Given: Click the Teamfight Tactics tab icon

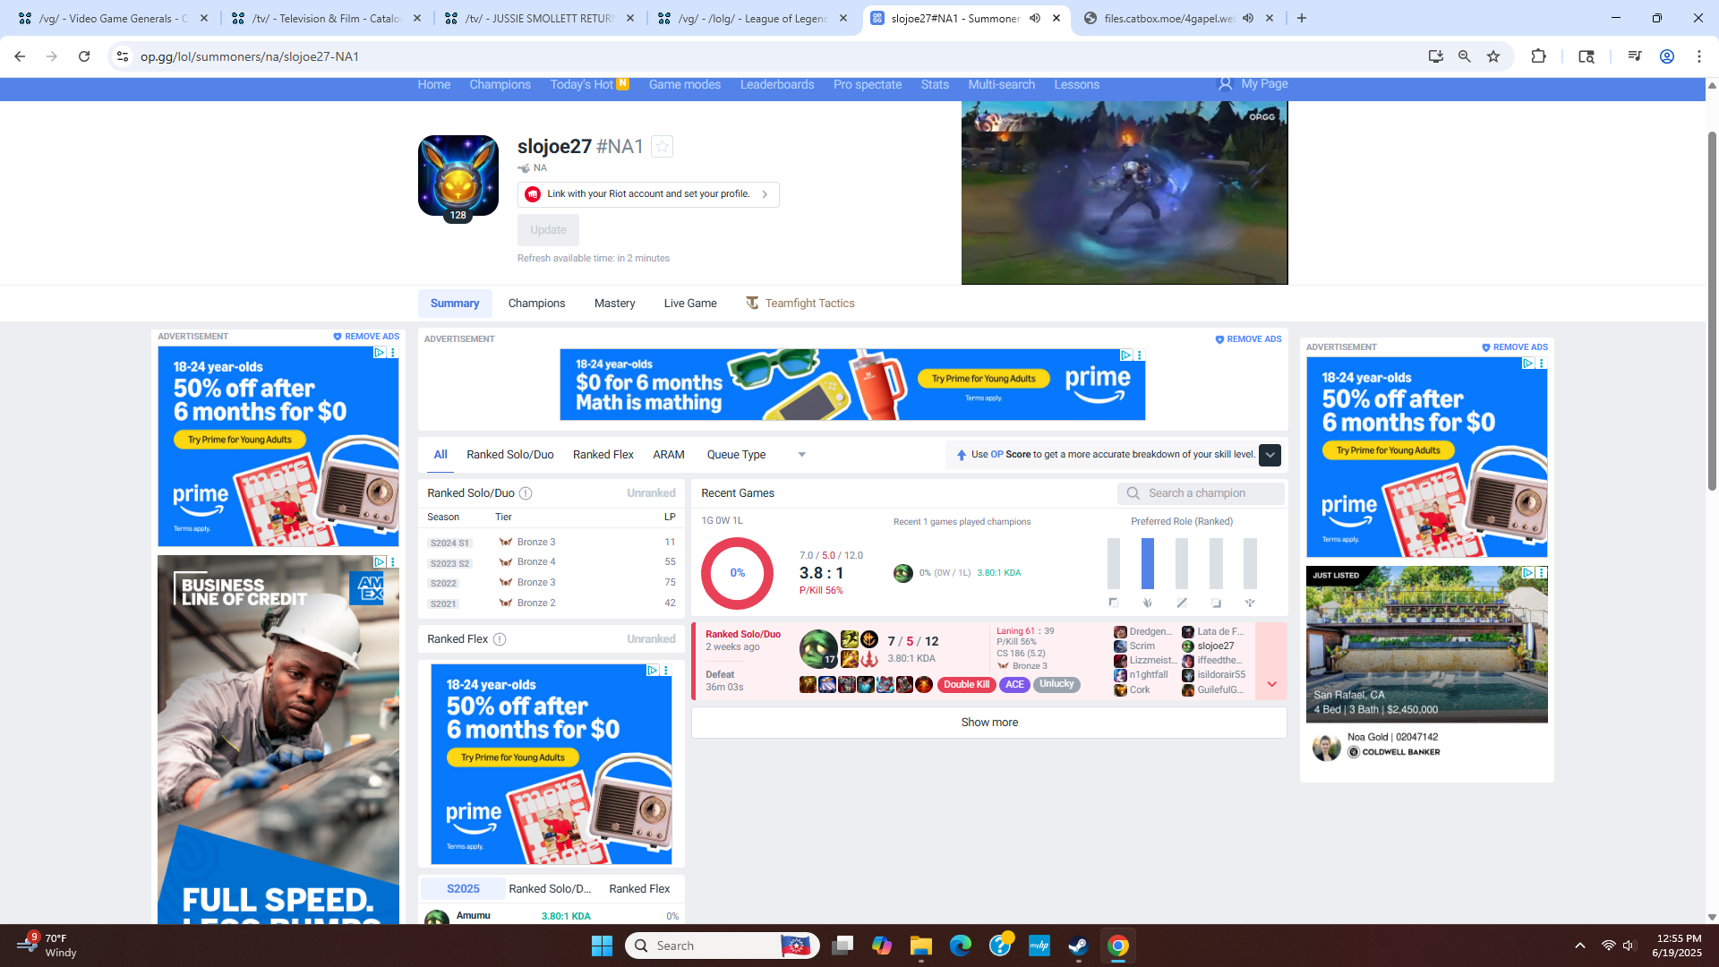Looking at the screenshot, I should coord(752,304).
